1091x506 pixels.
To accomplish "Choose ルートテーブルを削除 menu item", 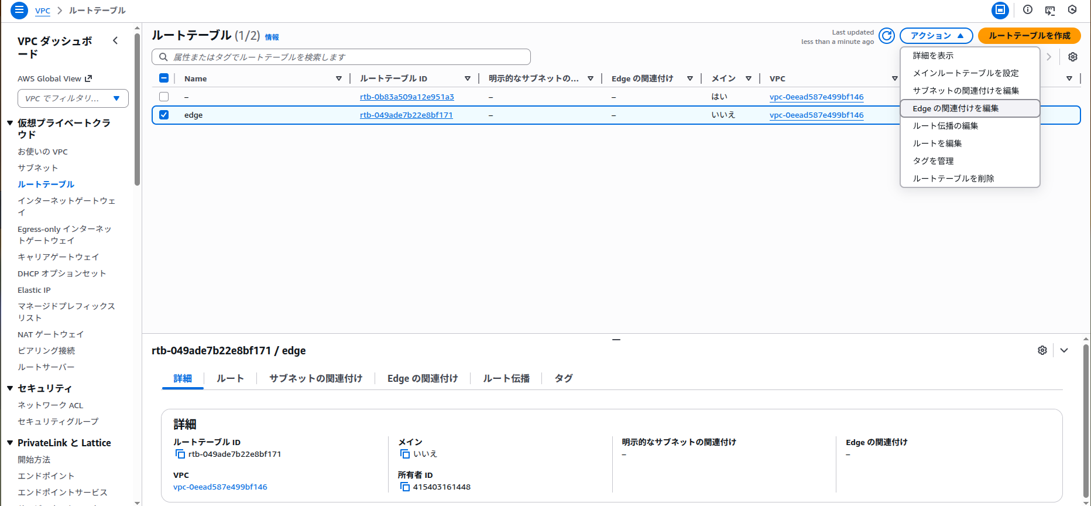I will (970, 179).
